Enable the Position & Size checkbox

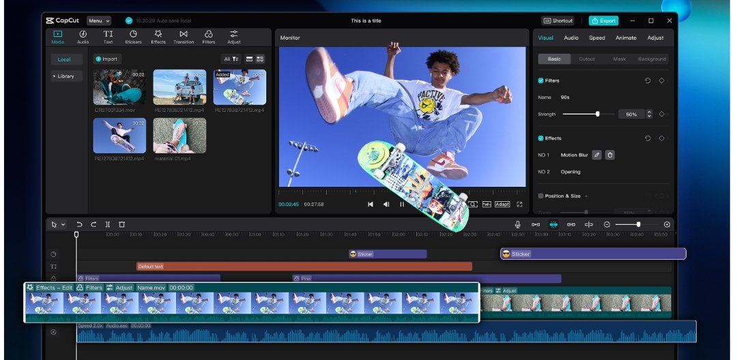pos(540,196)
